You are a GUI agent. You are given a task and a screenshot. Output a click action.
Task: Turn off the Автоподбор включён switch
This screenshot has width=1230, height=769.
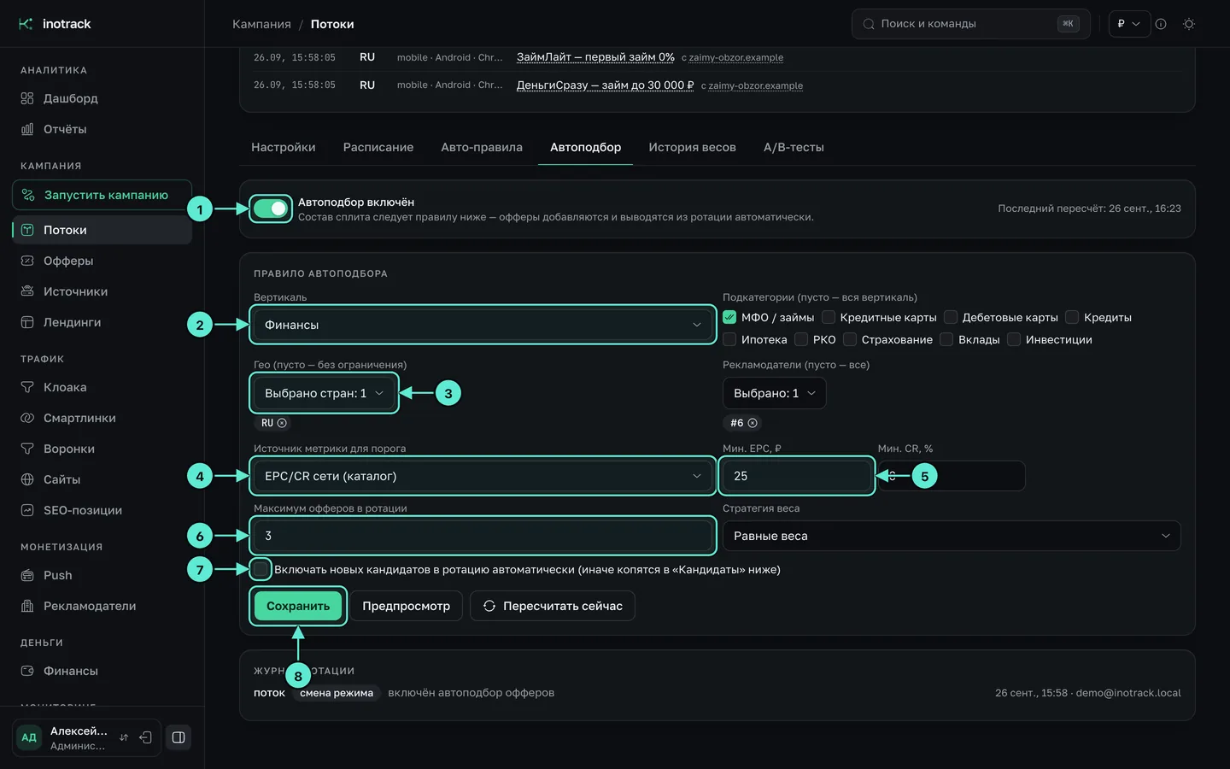[x=271, y=208]
